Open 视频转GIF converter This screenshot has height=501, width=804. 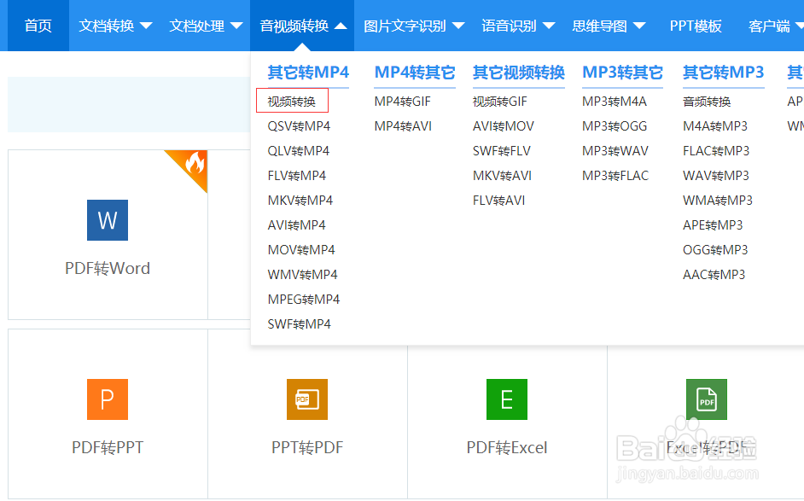tap(500, 102)
